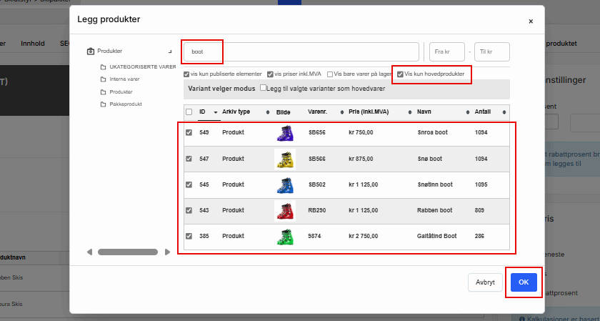Click the Avbryt cancel button

coord(484,282)
